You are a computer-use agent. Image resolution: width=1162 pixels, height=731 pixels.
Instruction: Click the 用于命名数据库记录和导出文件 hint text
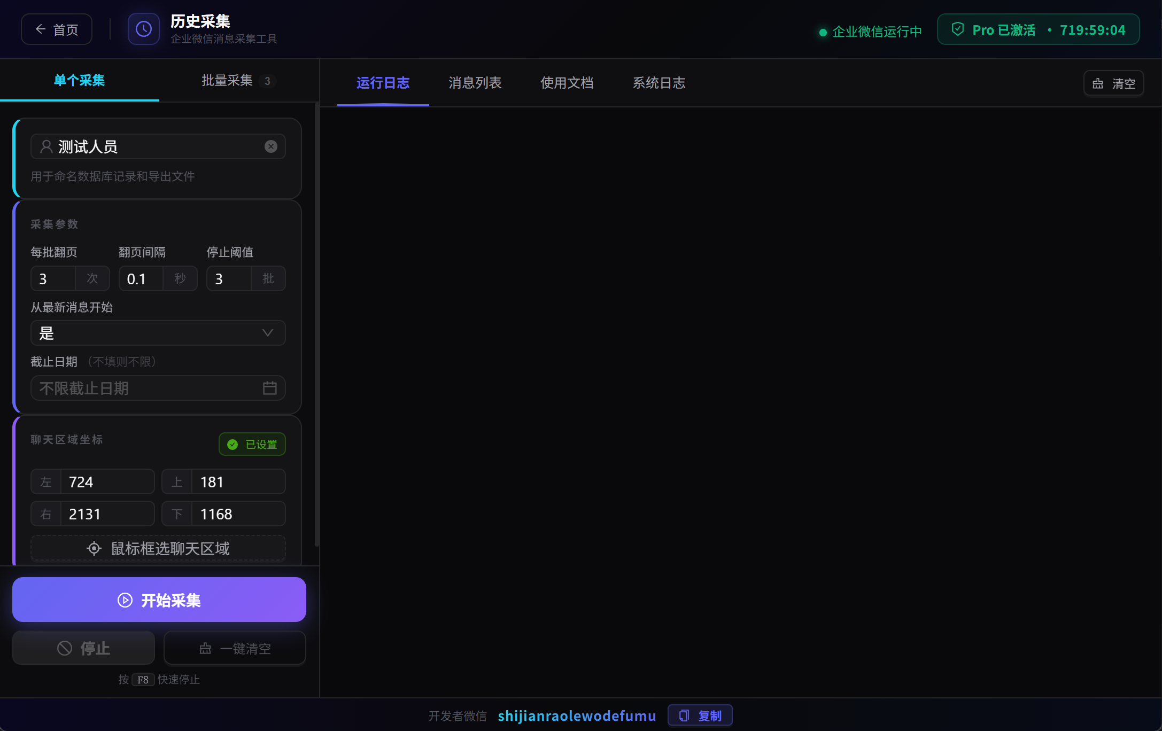[113, 176]
